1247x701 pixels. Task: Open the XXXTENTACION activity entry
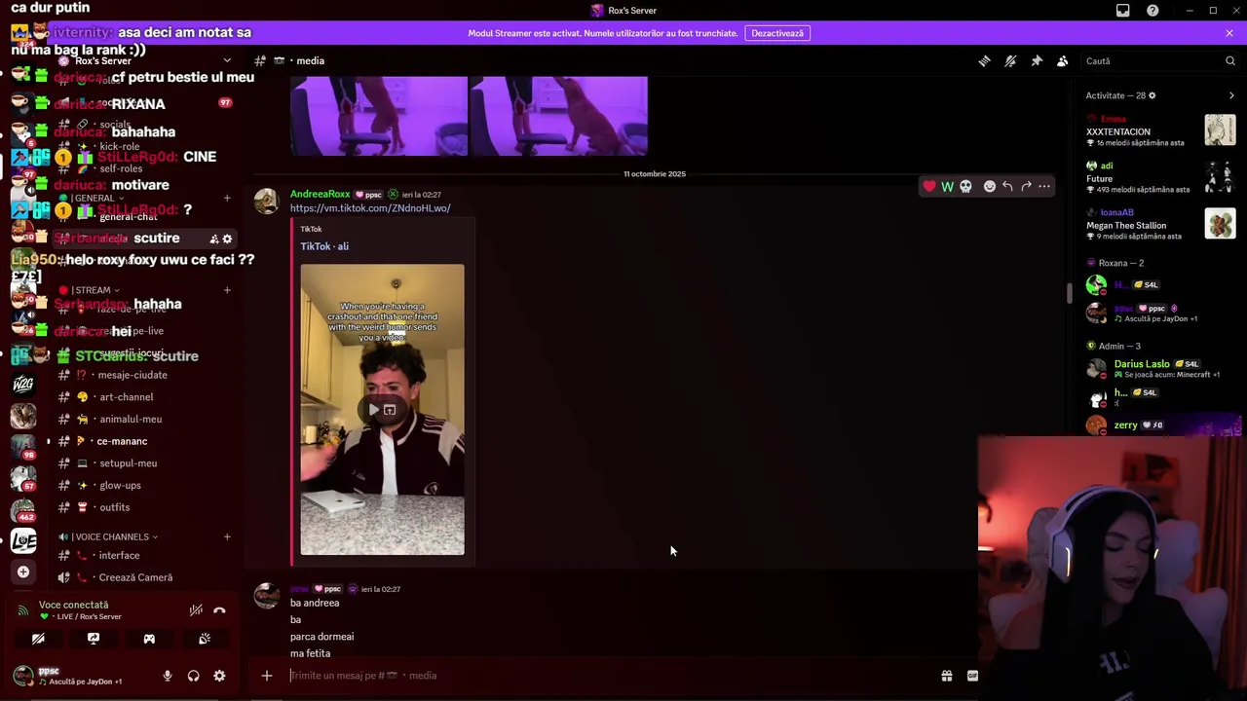tap(1160, 130)
